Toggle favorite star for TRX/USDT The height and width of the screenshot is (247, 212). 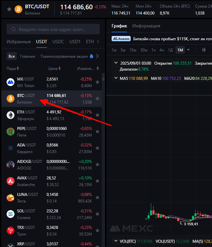click(x=97, y=231)
